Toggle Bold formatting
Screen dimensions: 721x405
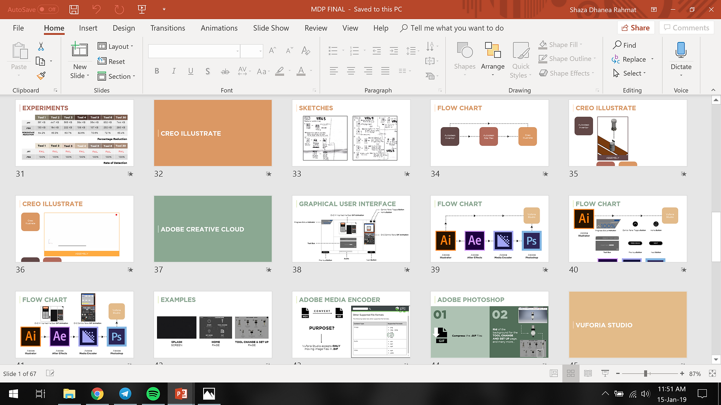157,71
